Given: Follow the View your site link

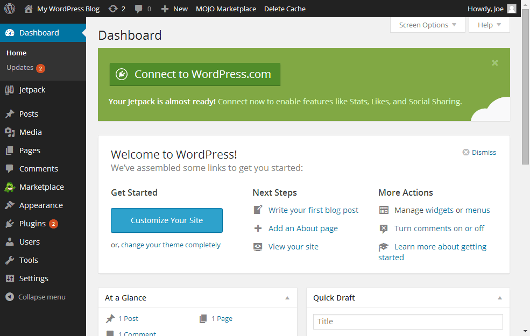Looking at the screenshot, I should [x=293, y=247].
